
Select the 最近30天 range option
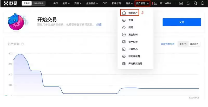(194, 44)
